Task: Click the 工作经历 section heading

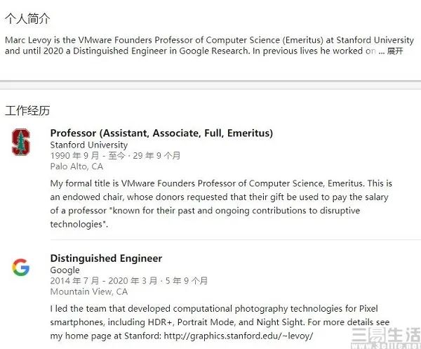Action: [27, 111]
